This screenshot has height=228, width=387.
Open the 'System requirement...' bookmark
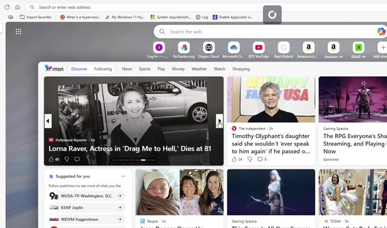click(x=171, y=17)
